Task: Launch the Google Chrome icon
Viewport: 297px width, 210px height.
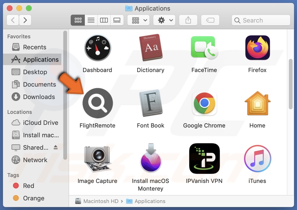Action: pyautogui.click(x=204, y=103)
